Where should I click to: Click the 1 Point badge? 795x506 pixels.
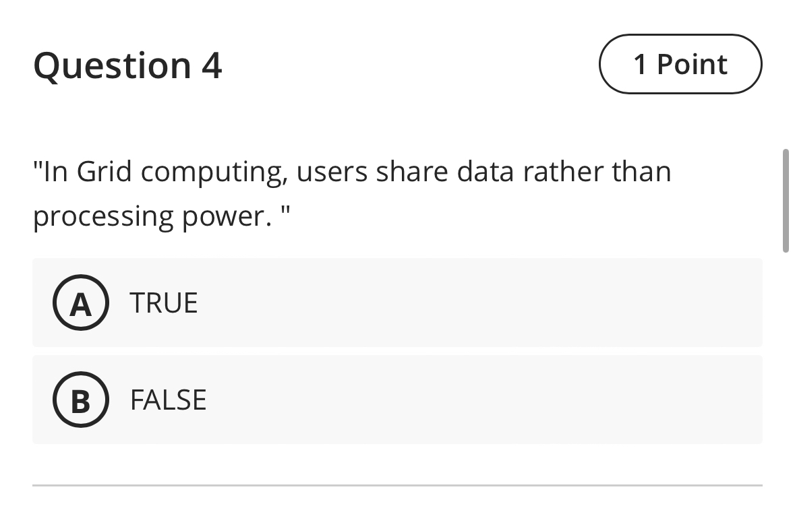[x=680, y=64]
